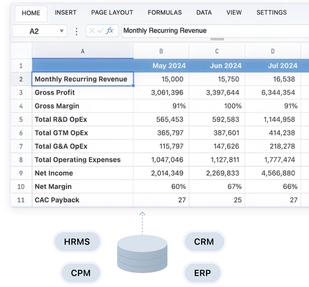Select the ERP pill label
The width and height of the screenshot is (309, 287).
(203, 273)
